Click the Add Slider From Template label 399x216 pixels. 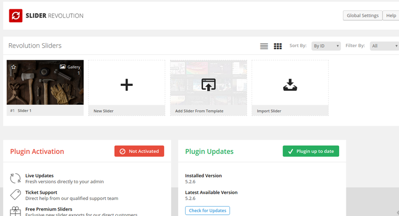(x=199, y=111)
